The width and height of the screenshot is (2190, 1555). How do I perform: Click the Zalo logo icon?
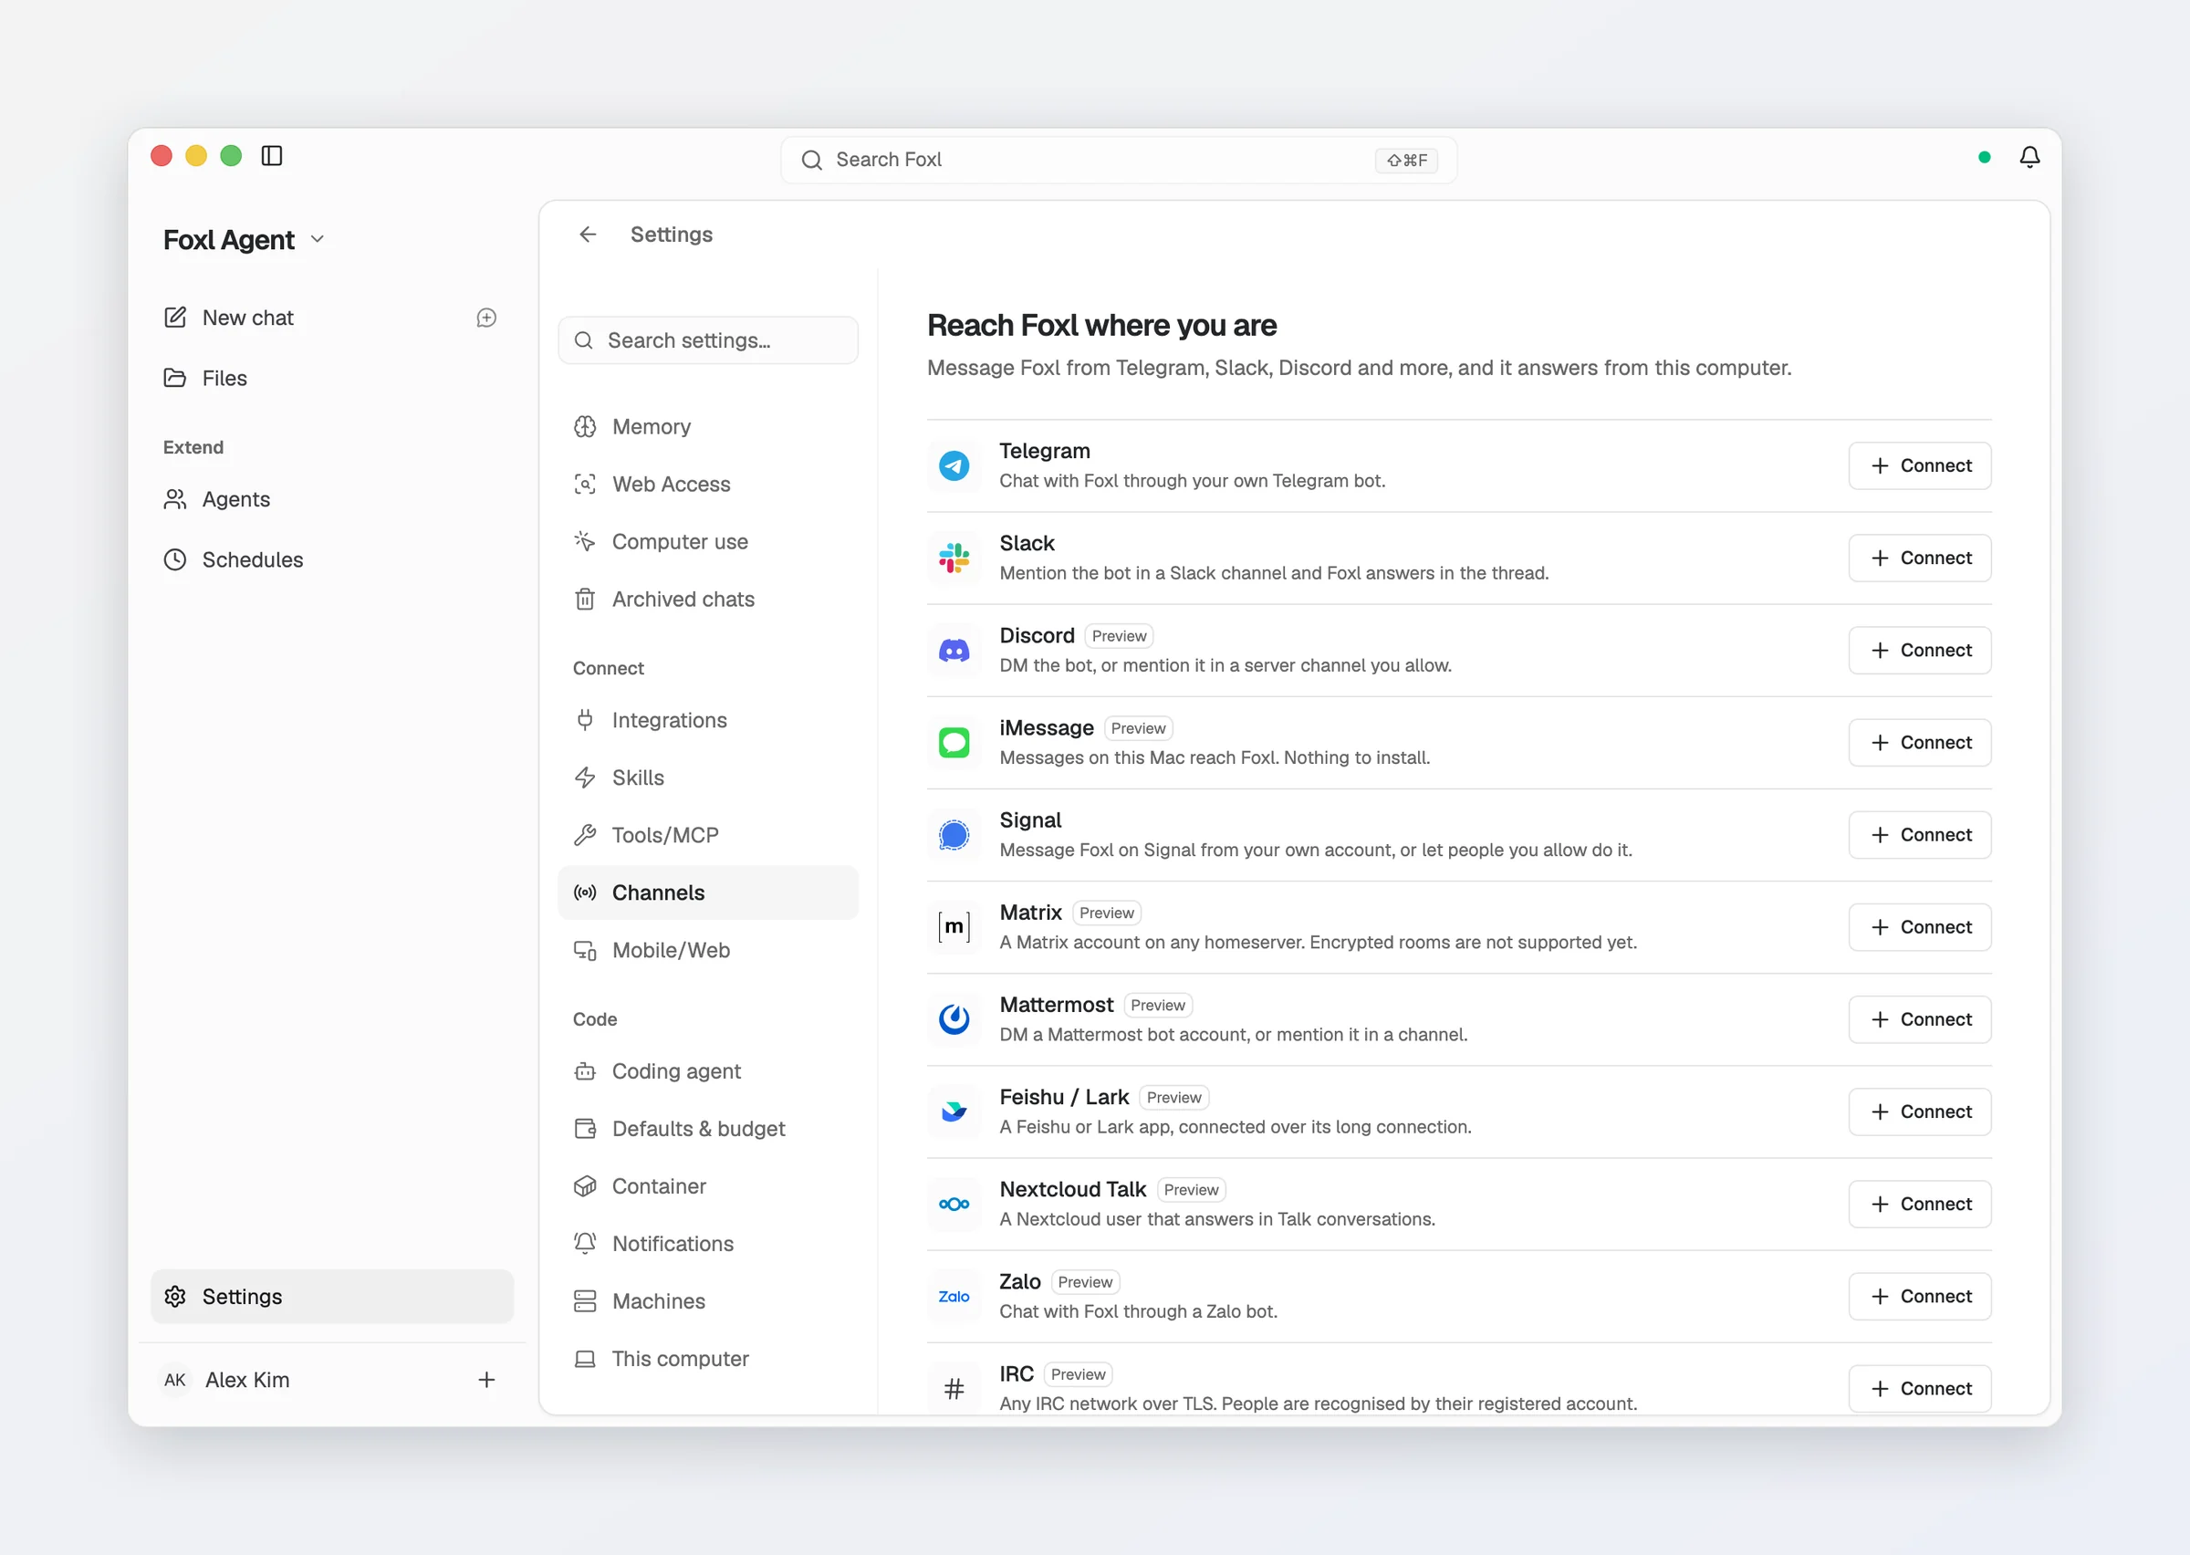pyautogui.click(x=954, y=1297)
